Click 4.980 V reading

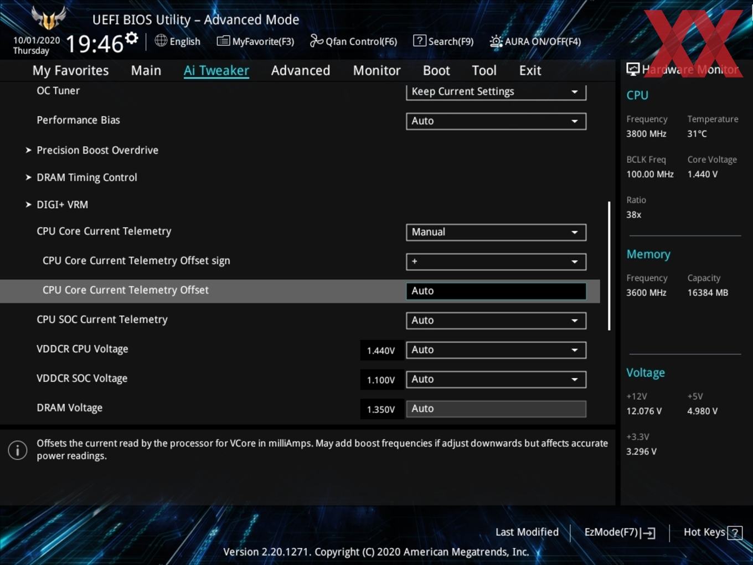[703, 411]
